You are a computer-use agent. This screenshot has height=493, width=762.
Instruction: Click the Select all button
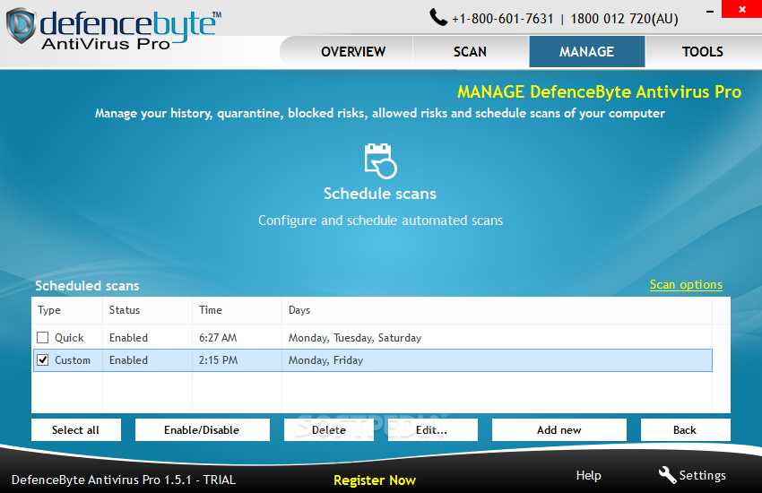tap(76, 430)
